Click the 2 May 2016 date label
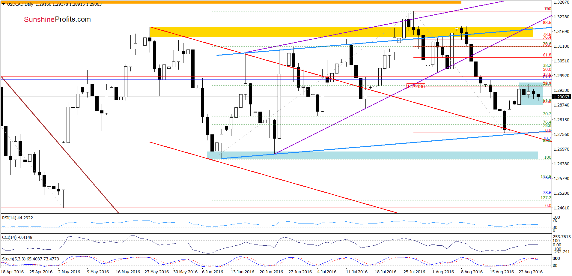The height and width of the screenshot is (276, 572). click(69, 272)
